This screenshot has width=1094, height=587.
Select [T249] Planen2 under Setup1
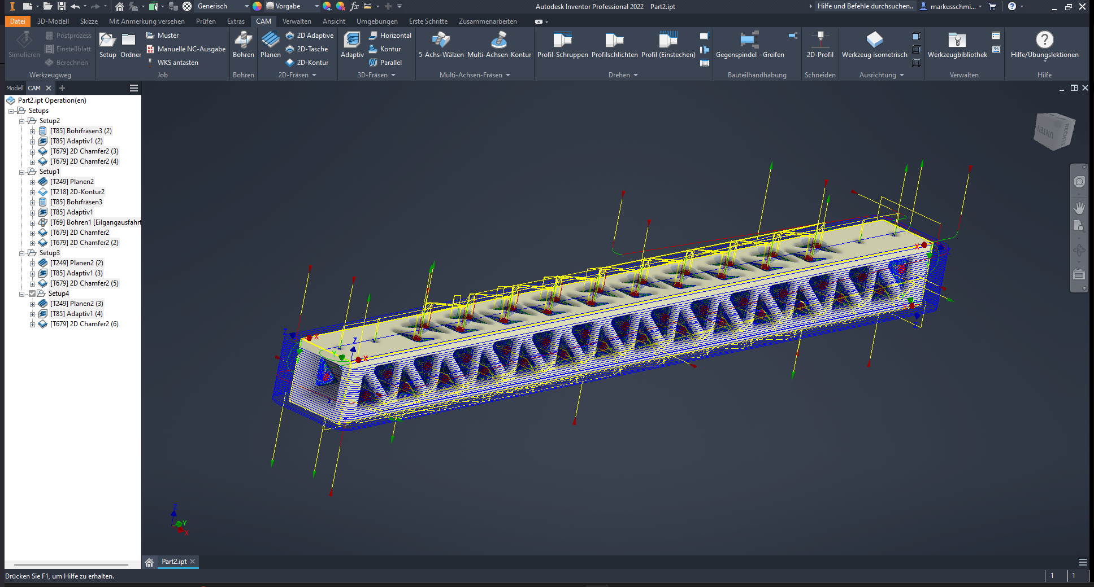72,182
